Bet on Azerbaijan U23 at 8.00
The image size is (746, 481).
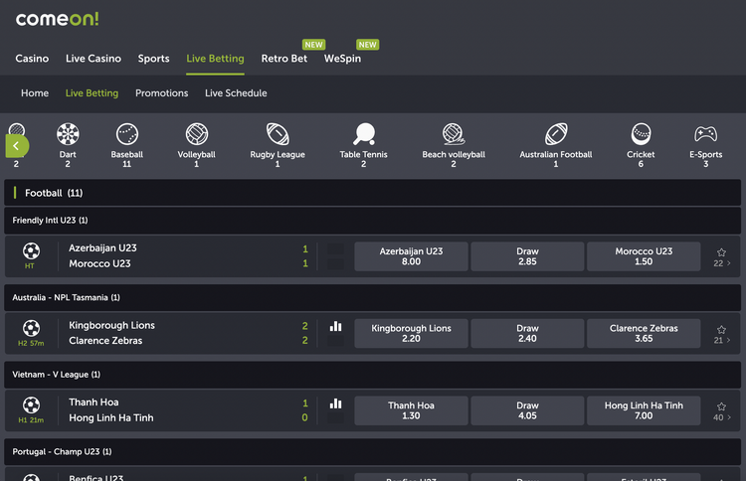(x=411, y=256)
